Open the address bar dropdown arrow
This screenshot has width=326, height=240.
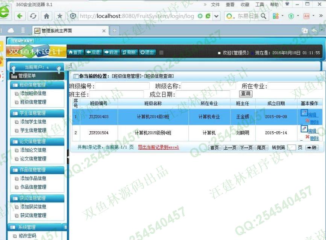[217, 16]
